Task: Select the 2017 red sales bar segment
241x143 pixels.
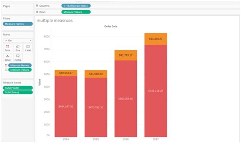Action: pyautogui.click(x=156, y=91)
